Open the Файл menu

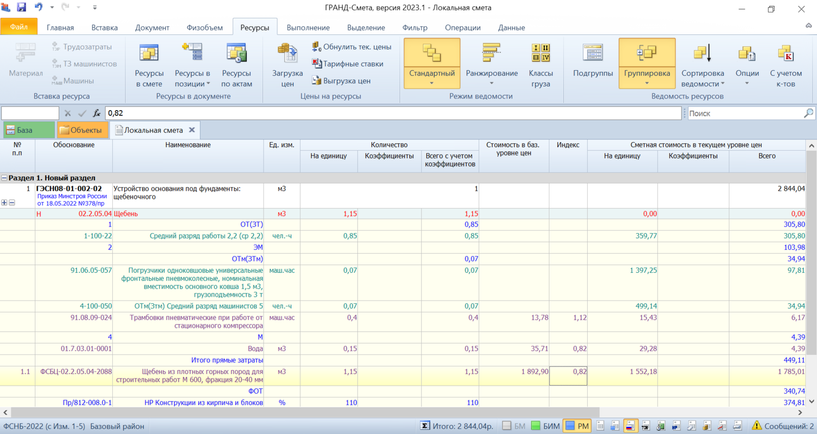(x=19, y=27)
